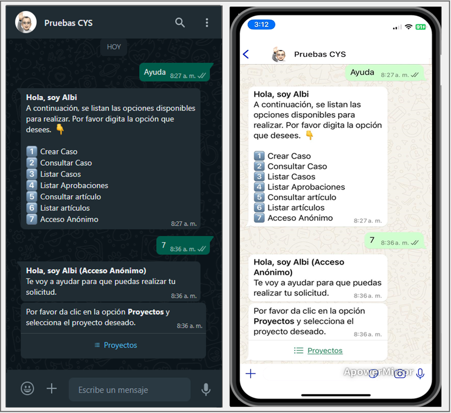Tap the blue plus icon on phone

pos(251,373)
